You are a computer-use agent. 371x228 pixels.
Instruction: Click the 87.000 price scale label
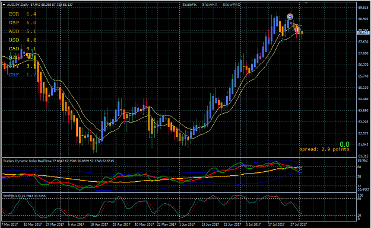(363, 53)
